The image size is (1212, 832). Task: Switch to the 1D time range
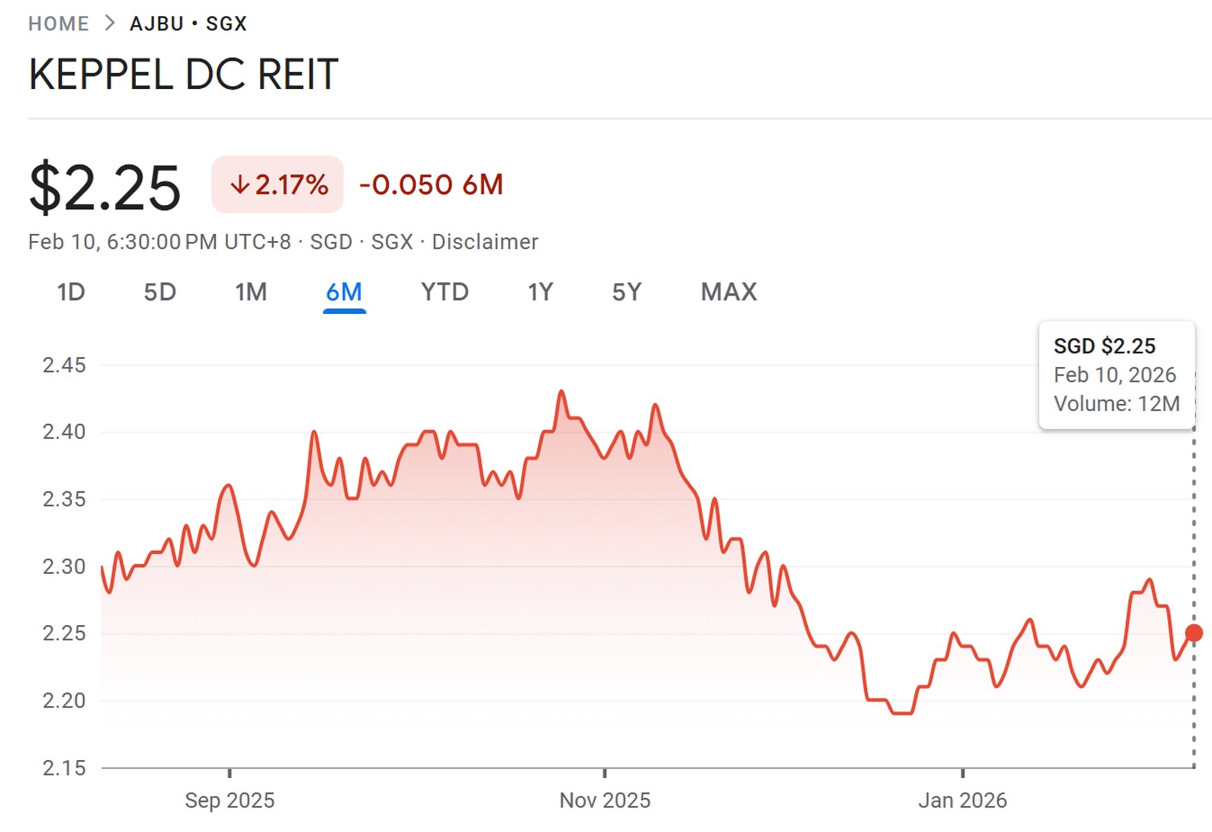(71, 292)
